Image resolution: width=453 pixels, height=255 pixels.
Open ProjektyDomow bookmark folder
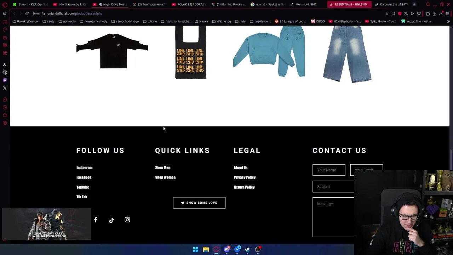point(25,21)
